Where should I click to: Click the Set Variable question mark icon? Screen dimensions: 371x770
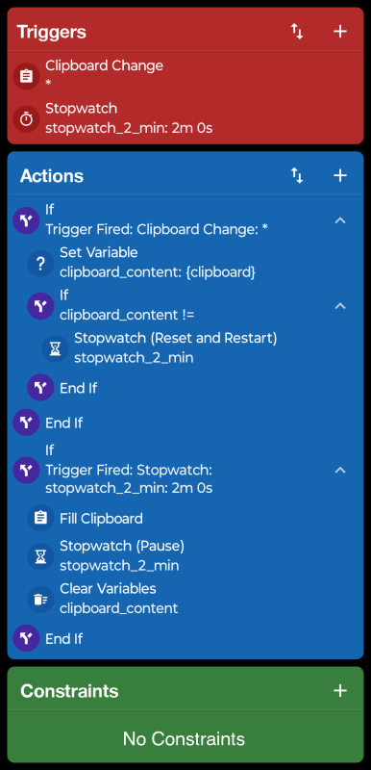40,263
